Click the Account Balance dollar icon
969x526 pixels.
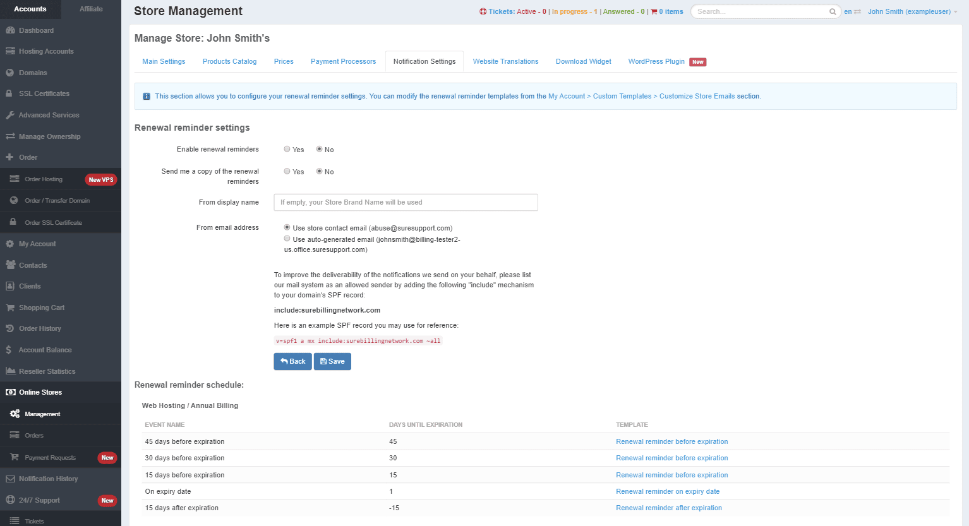[x=9, y=350]
